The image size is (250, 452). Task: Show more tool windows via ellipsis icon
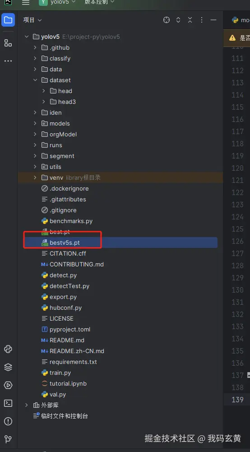(8, 61)
